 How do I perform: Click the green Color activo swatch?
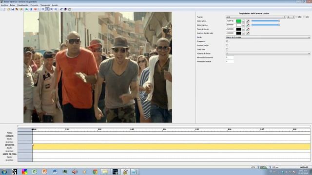[238, 21]
